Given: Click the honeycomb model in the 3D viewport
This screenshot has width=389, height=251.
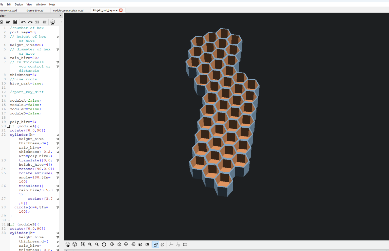Looking at the screenshot, I should (x=222, y=112).
